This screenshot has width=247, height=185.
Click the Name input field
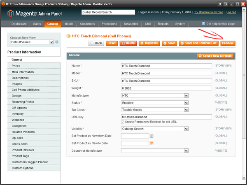coord(166,66)
